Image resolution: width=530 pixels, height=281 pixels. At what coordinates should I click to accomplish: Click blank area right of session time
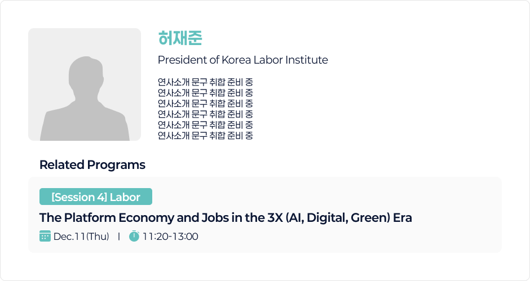(338, 237)
